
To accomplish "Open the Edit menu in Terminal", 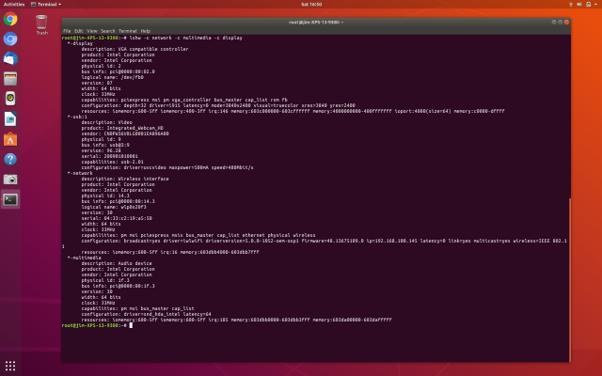I will [79, 30].
